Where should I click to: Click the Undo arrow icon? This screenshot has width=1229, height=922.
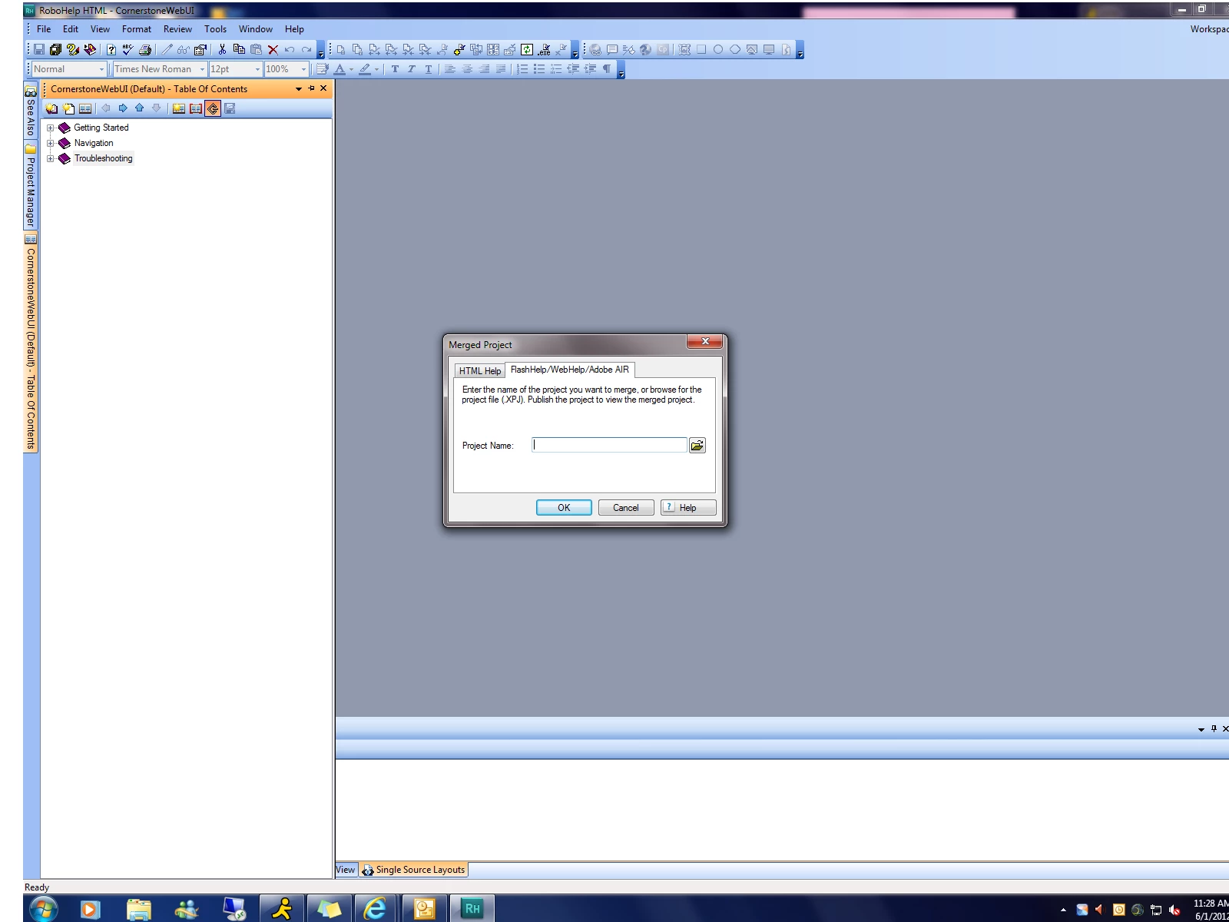(x=290, y=50)
